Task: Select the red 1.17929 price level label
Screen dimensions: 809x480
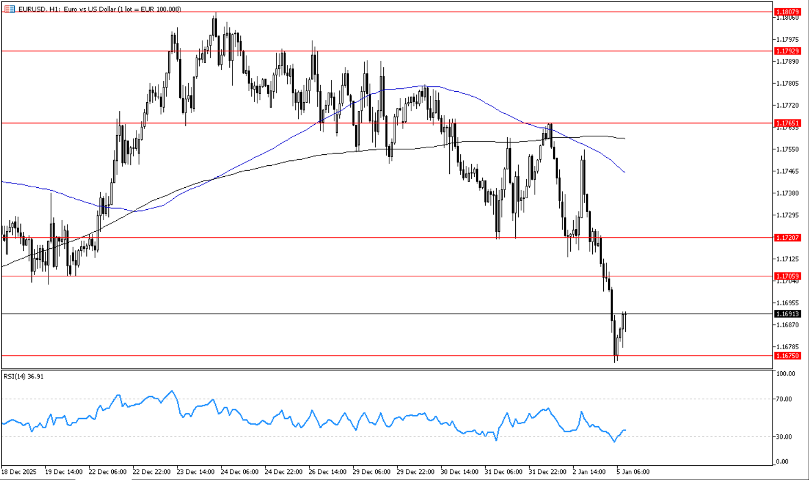Action: [x=787, y=51]
